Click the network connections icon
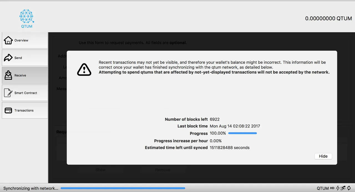The image size is (355, 192). [x=343, y=188]
